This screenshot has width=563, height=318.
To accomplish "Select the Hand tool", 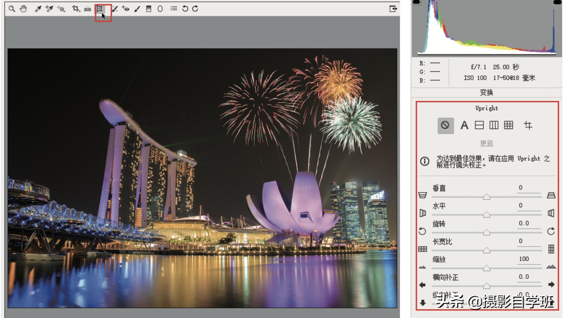I will pos(23,9).
